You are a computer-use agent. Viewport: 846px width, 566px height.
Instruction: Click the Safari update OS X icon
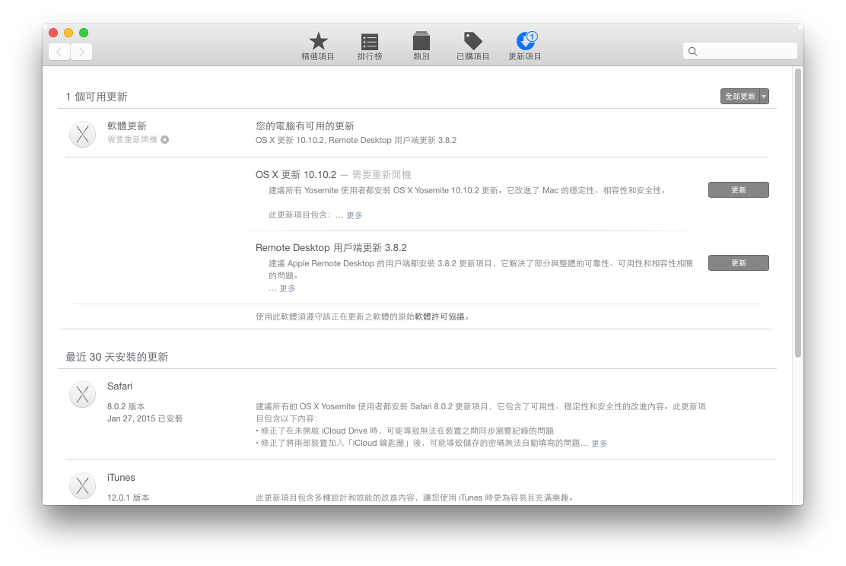83,394
